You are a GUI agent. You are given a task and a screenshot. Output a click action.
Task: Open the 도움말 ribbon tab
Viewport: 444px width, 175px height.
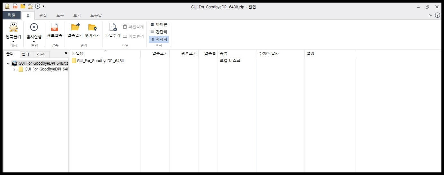point(96,15)
